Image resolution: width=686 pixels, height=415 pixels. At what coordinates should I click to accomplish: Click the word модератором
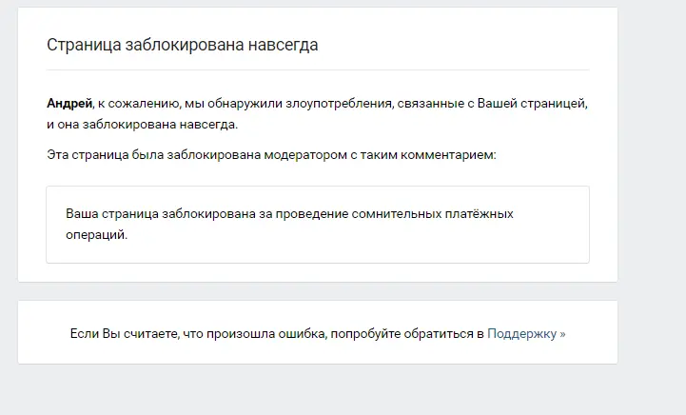[305, 155]
